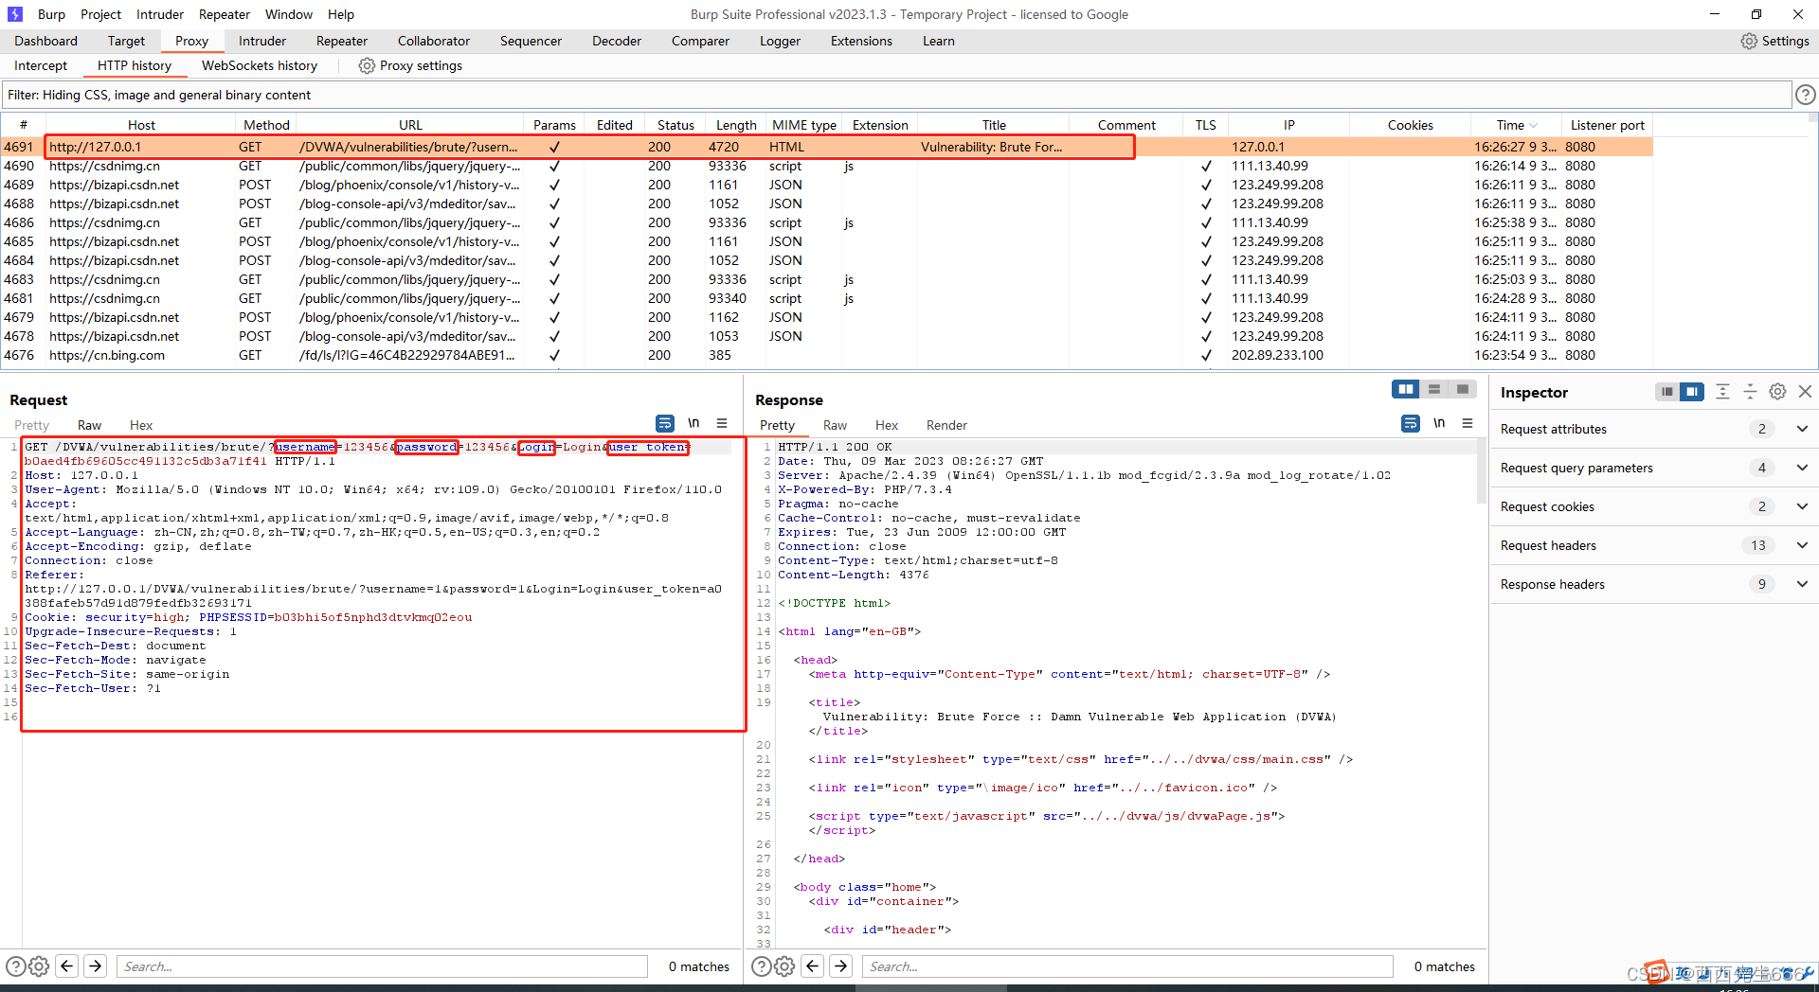Image resolution: width=1819 pixels, height=992 pixels.
Task: Expand all Inspector sections icon
Action: [1723, 392]
